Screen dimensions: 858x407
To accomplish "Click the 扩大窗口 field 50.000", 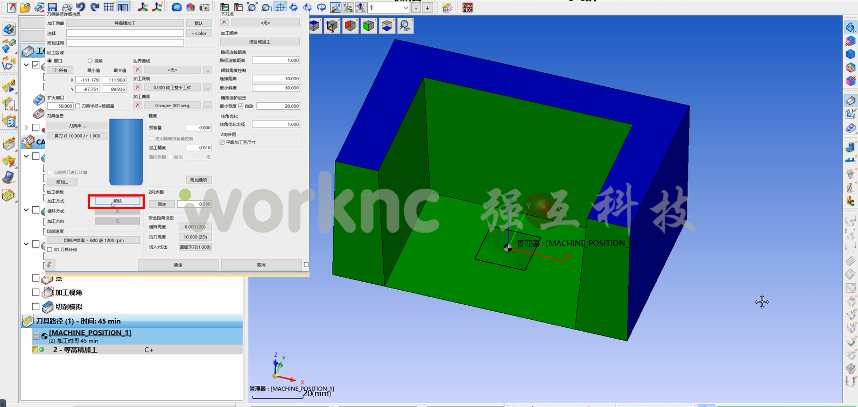I will [60, 106].
